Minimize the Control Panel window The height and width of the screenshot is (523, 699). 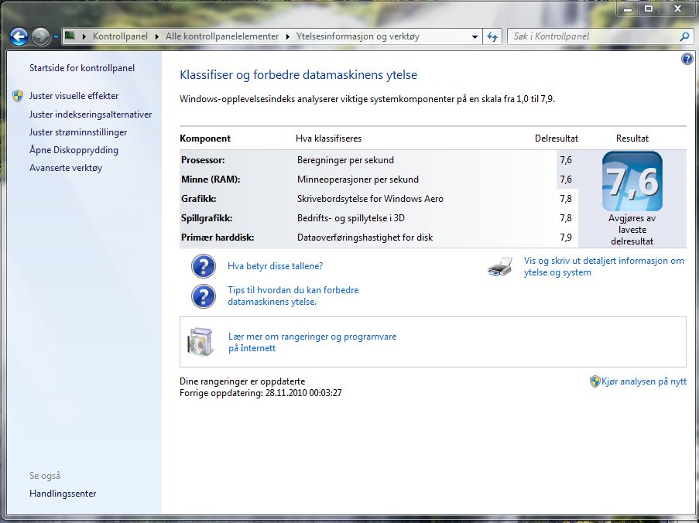(x=628, y=9)
